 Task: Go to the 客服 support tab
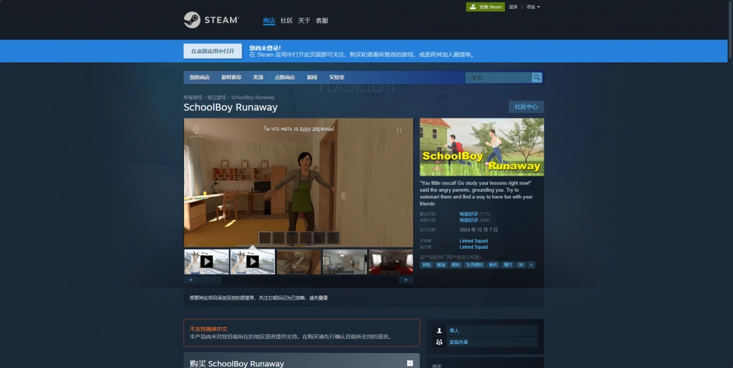click(322, 20)
